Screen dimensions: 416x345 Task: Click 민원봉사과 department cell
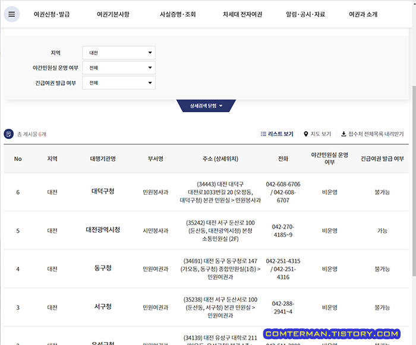point(156,192)
